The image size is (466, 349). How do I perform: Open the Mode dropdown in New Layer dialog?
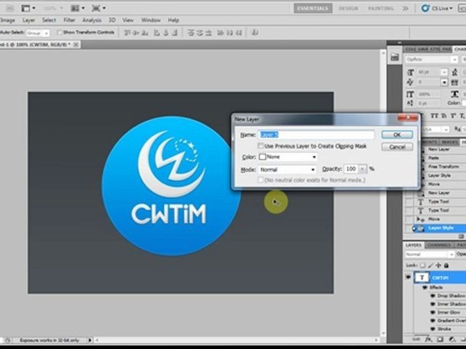(x=288, y=170)
